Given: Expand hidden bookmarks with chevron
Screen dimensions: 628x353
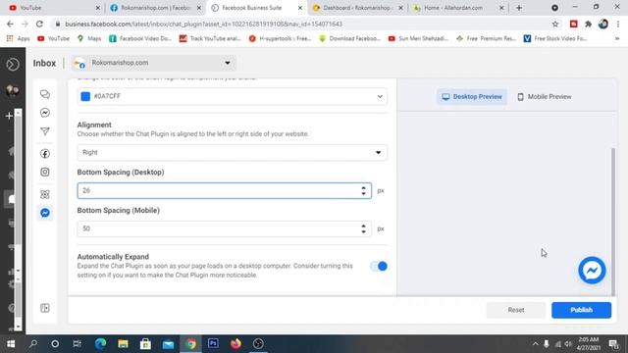Looking at the screenshot, I should (x=617, y=38).
